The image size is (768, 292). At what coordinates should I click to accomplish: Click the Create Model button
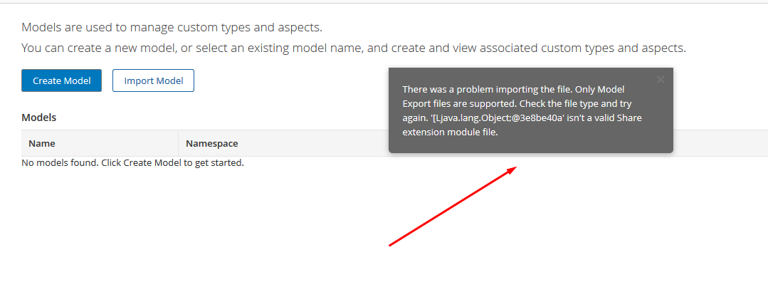(x=61, y=80)
